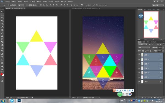Screen dimensions: 165x103
Task: Click the Photoshop icon in the Windows taskbar
Action: 19,101
